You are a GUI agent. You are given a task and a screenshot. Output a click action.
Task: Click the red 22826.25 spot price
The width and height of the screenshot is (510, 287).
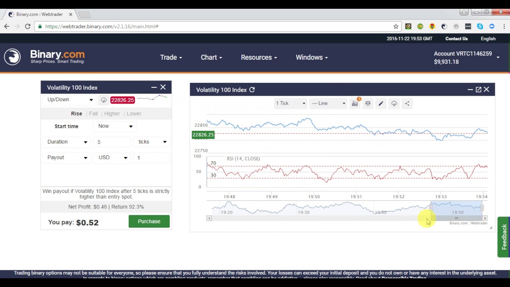(122, 100)
